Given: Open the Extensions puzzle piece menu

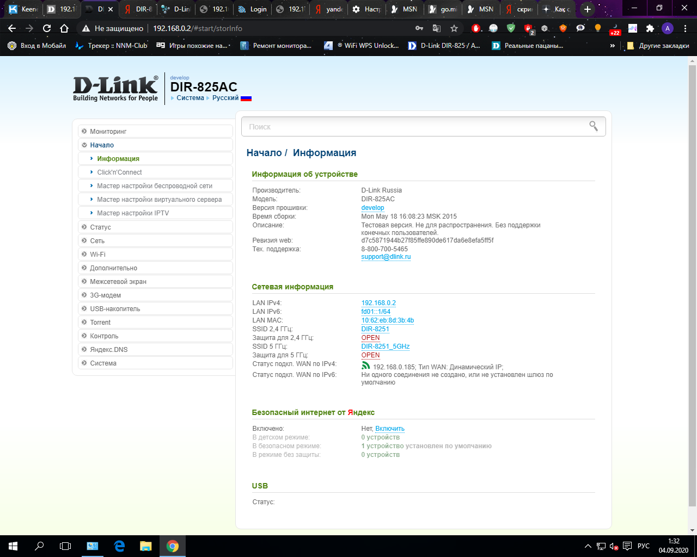Looking at the screenshot, I should point(650,28).
